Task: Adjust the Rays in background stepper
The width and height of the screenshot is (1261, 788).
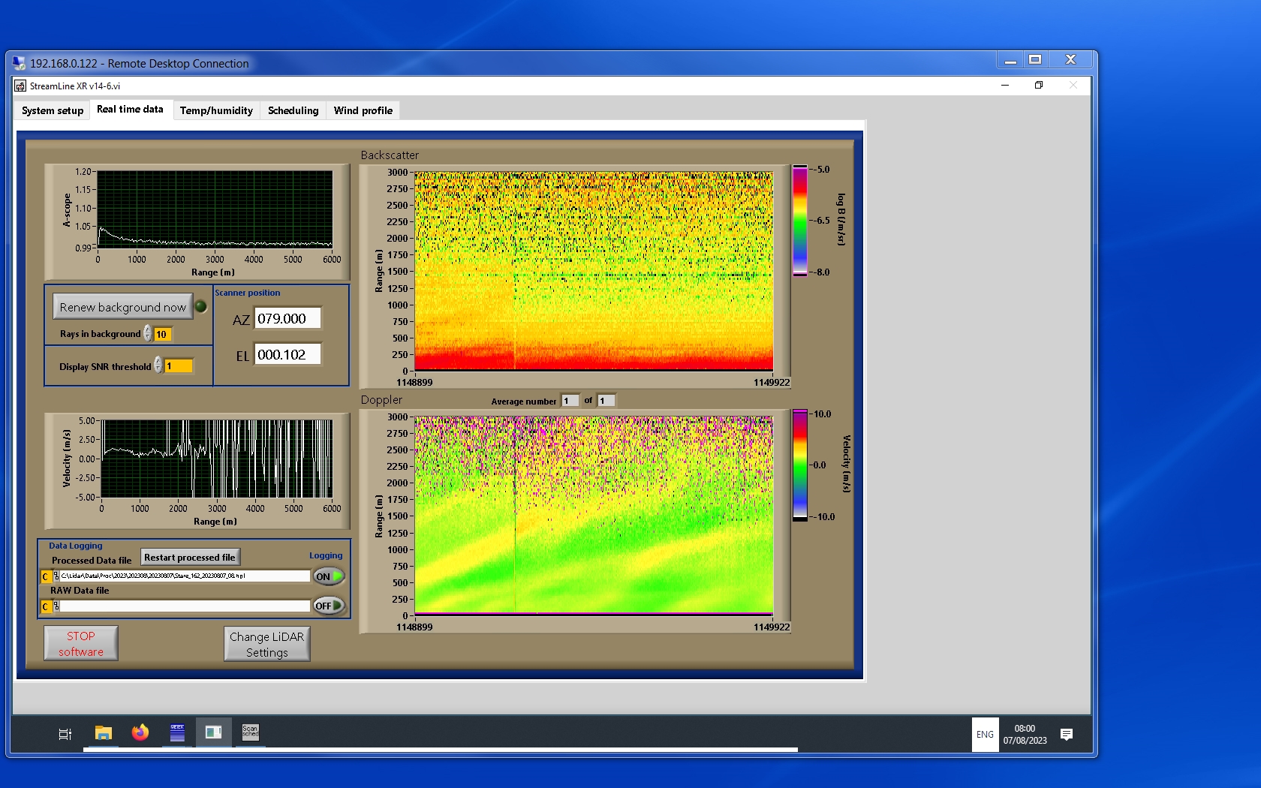Action: point(148,334)
